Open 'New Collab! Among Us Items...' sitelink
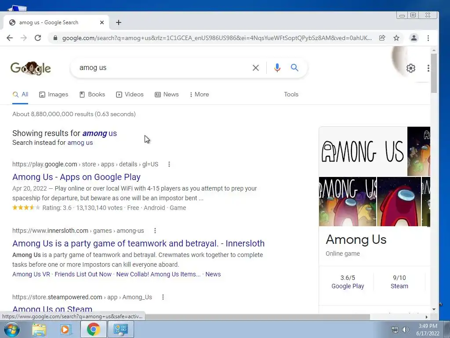Screen dimensions: 450x338 coord(158,274)
